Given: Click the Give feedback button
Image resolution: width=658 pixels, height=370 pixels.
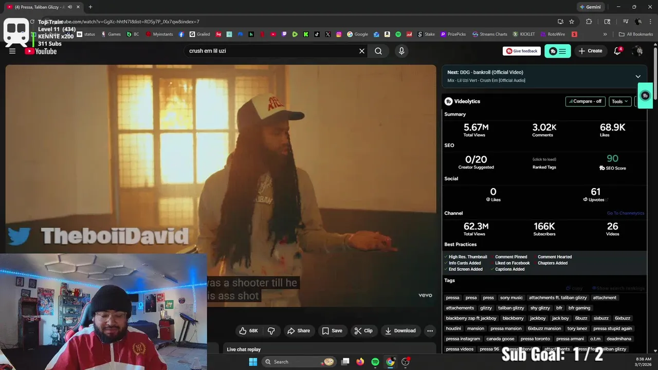Looking at the screenshot, I should [x=522, y=51].
